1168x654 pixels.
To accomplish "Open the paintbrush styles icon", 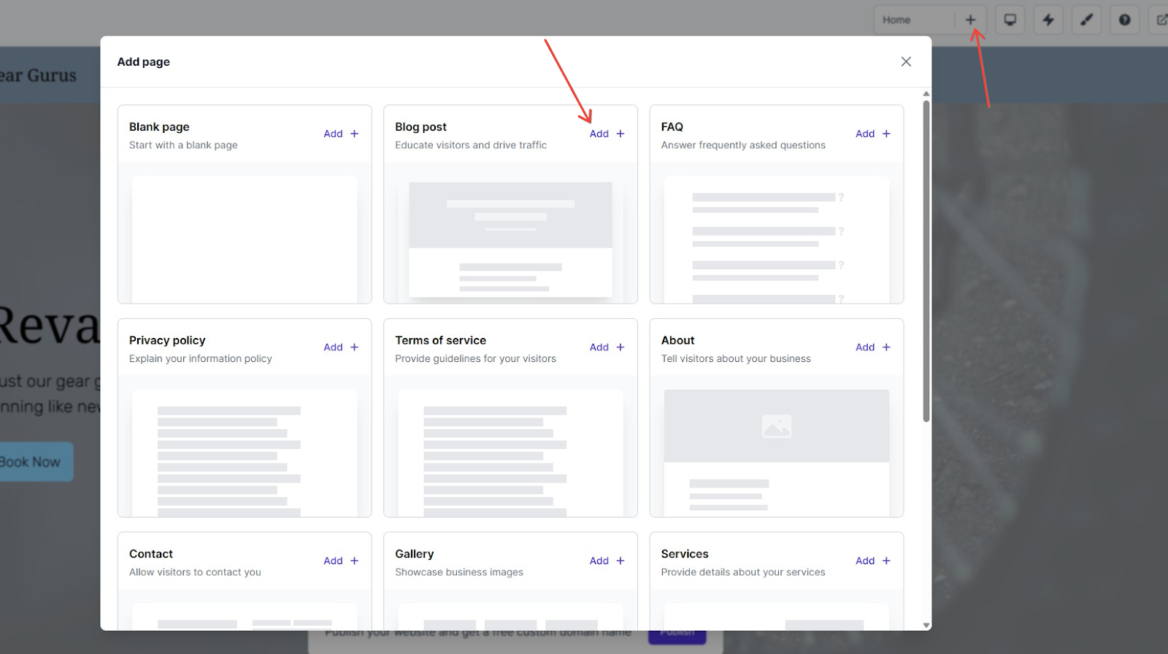I will click(1086, 20).
